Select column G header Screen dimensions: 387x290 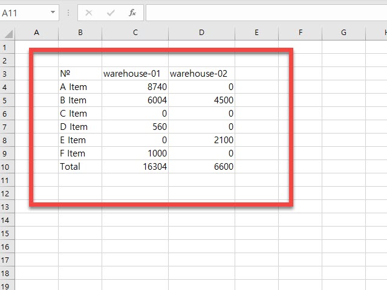pyautogui.click(x=343, y=33)
